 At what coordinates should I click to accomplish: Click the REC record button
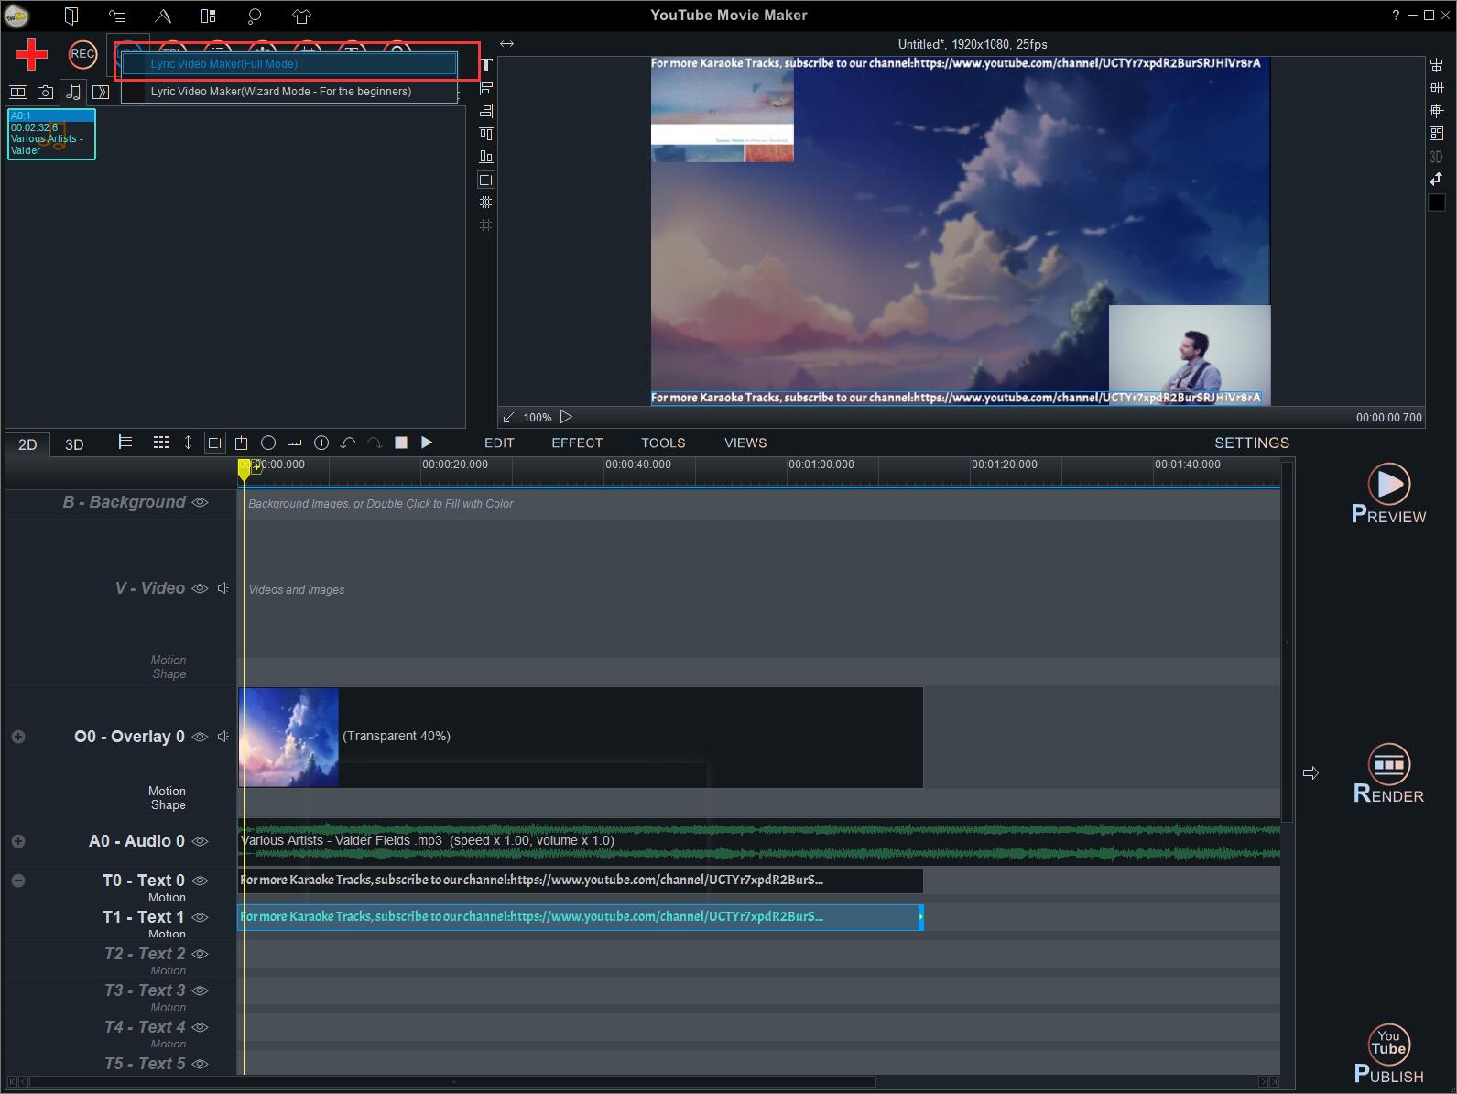click(x=82, y=54)
